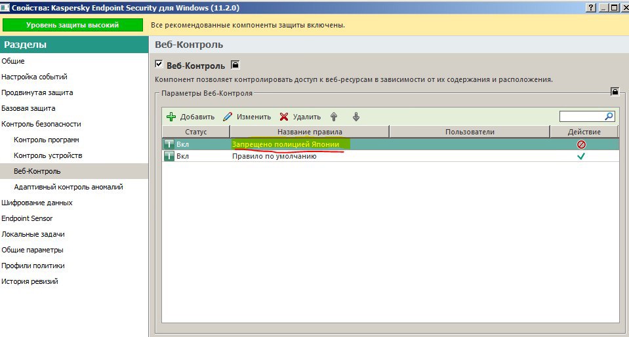Select rule Запрещено полицией Японии
629x337 pixels.
click(x=390, y=144)
